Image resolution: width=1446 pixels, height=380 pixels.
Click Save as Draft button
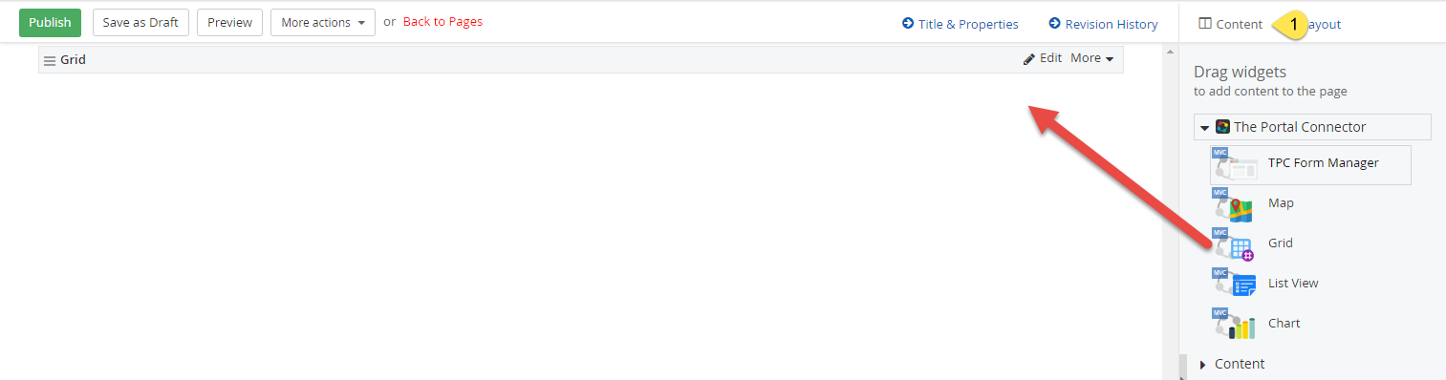point(140,23)
